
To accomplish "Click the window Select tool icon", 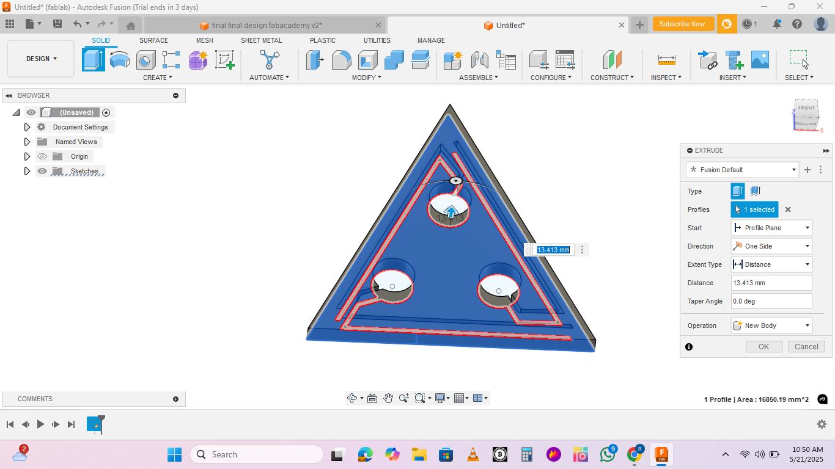I will [799, 60].
